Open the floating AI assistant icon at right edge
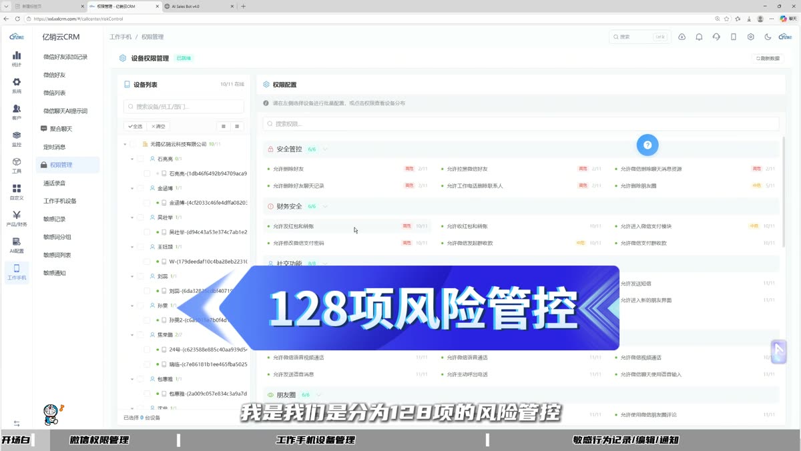Viewport: 801px width, 451px height. pos(778,352)
